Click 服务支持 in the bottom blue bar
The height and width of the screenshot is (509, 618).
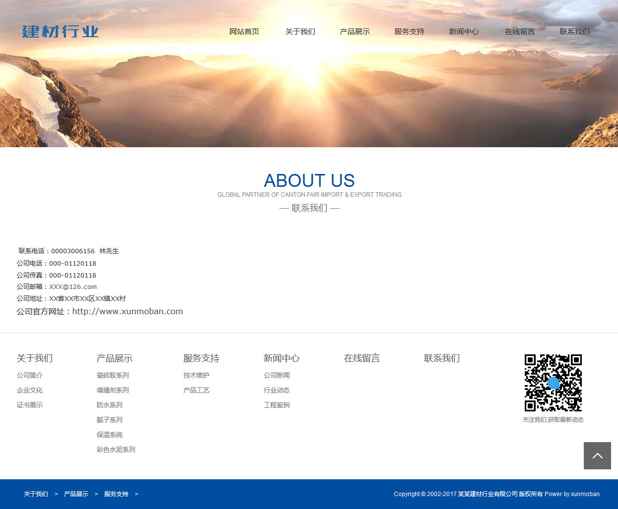pos(116,494)
